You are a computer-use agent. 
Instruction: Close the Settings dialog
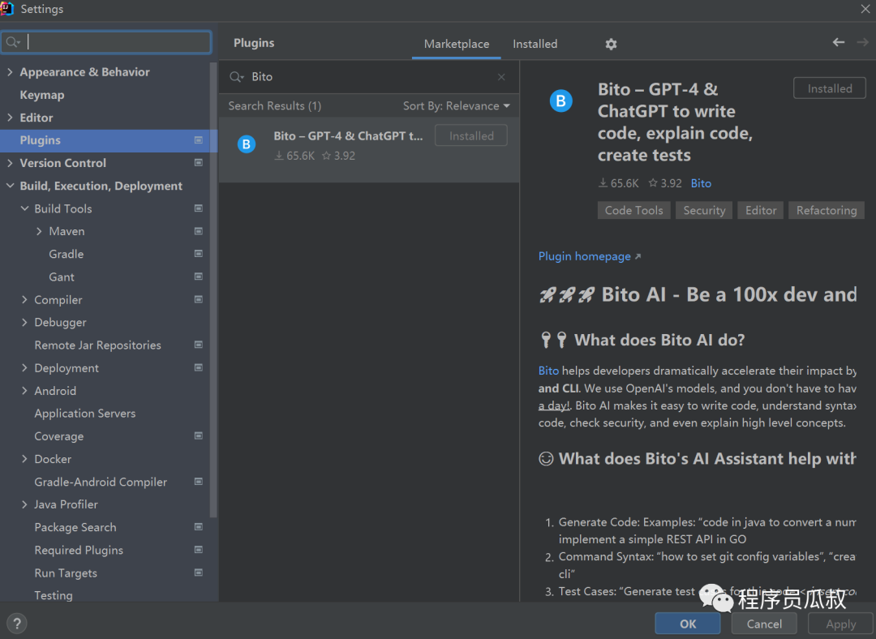tap(865, 8)
